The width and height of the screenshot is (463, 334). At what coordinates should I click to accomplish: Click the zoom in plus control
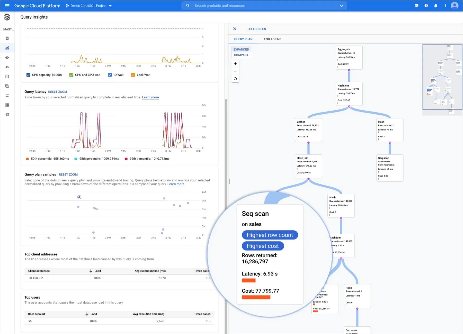pyautogui.click(x=235, y=63)
